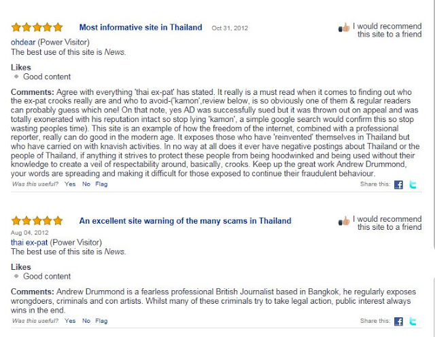
Task: Flag the thai ex-pat review
Action: point(101,321)
